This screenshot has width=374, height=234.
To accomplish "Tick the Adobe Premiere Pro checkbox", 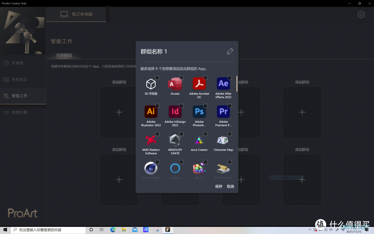I will [230, 106].
